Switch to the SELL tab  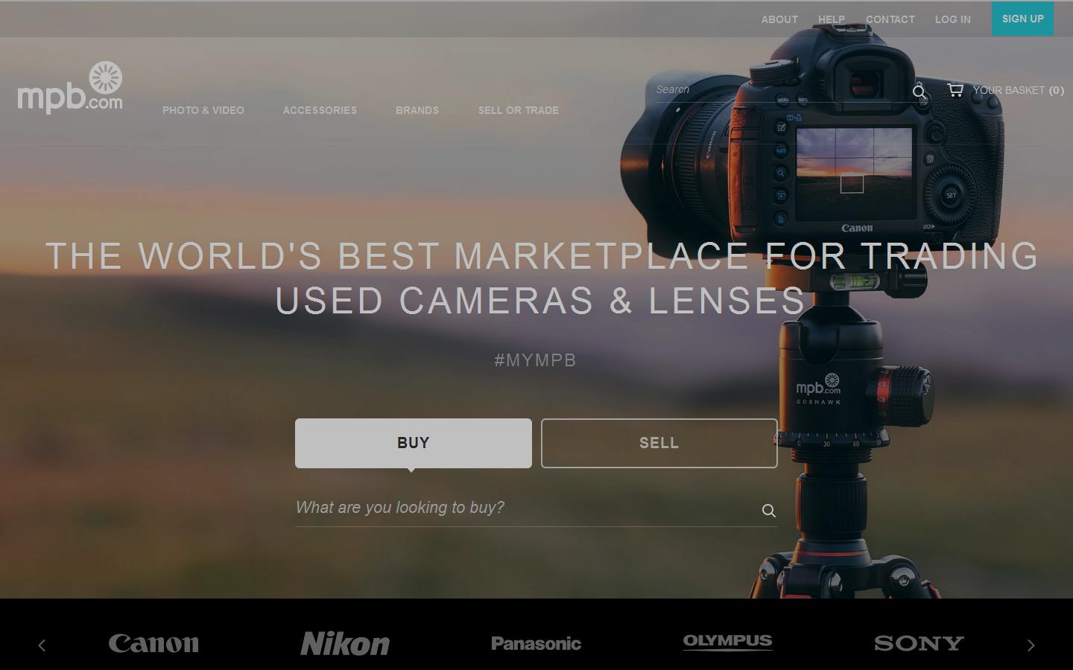point(659,443)
